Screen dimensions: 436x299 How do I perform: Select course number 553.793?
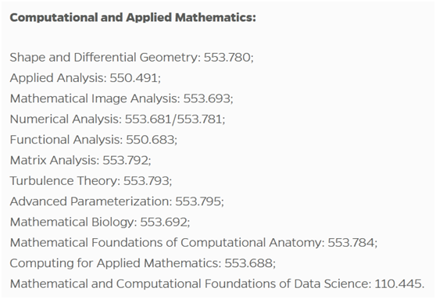coord(146,180)
